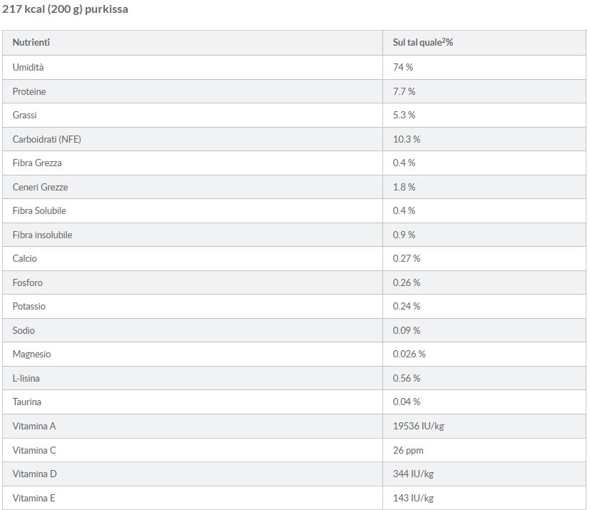Click the 'Vitamina A' value 19536 IU/kg
590x510 pixels.
[x=419, y=426]
